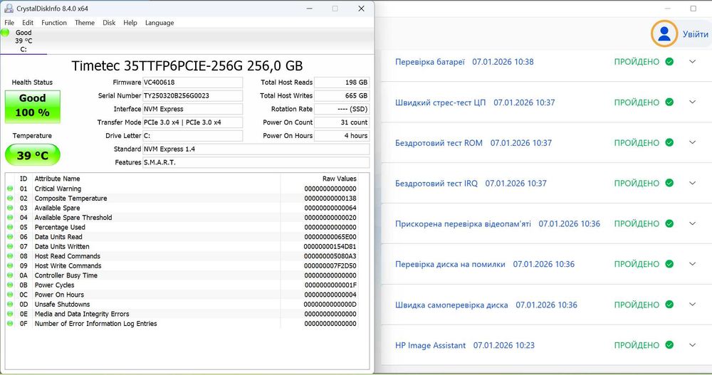Click the status dot for Power On Hours attribute

10,295
